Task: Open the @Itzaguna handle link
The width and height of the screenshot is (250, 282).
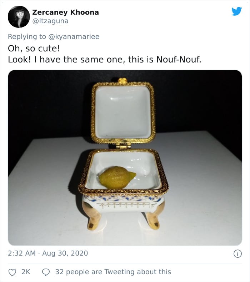Action: [50, 21]
